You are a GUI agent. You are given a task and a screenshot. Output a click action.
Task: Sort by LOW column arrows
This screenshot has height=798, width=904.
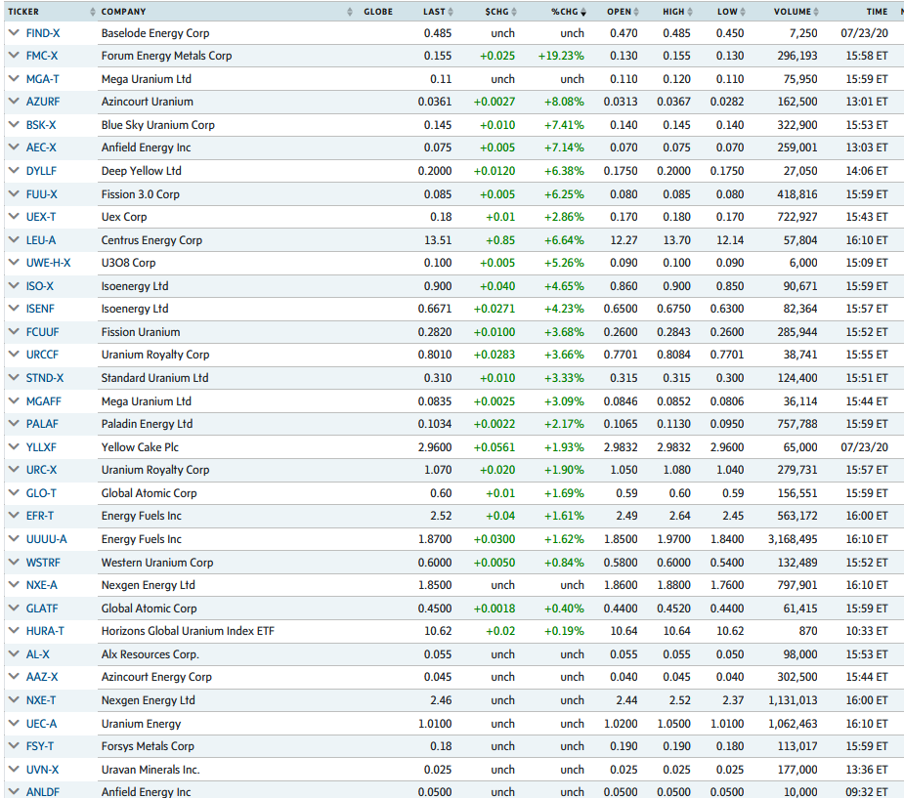[743, 12]
